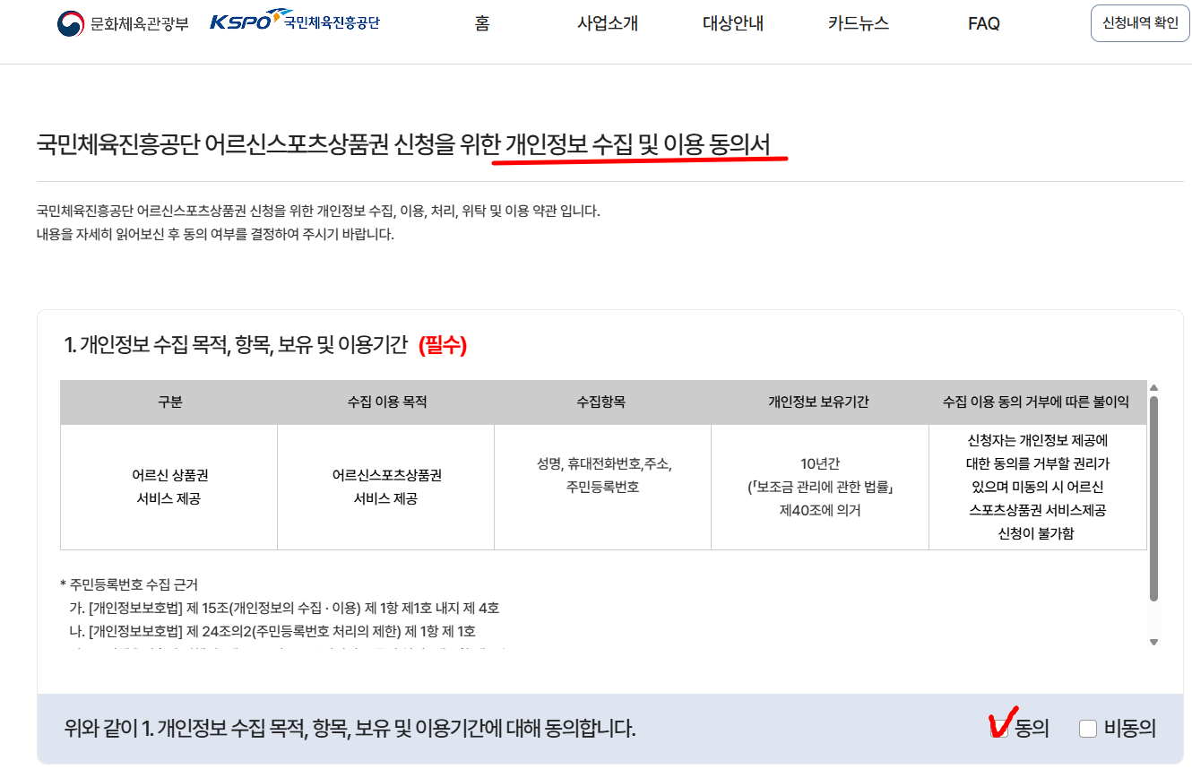The height and width of the screenshot is (778, 1192).
Task: Click the section title 1. 개인정보 수집 목적, 항목, 보유 및 이용기간
Action: click(x=237, y=345)
